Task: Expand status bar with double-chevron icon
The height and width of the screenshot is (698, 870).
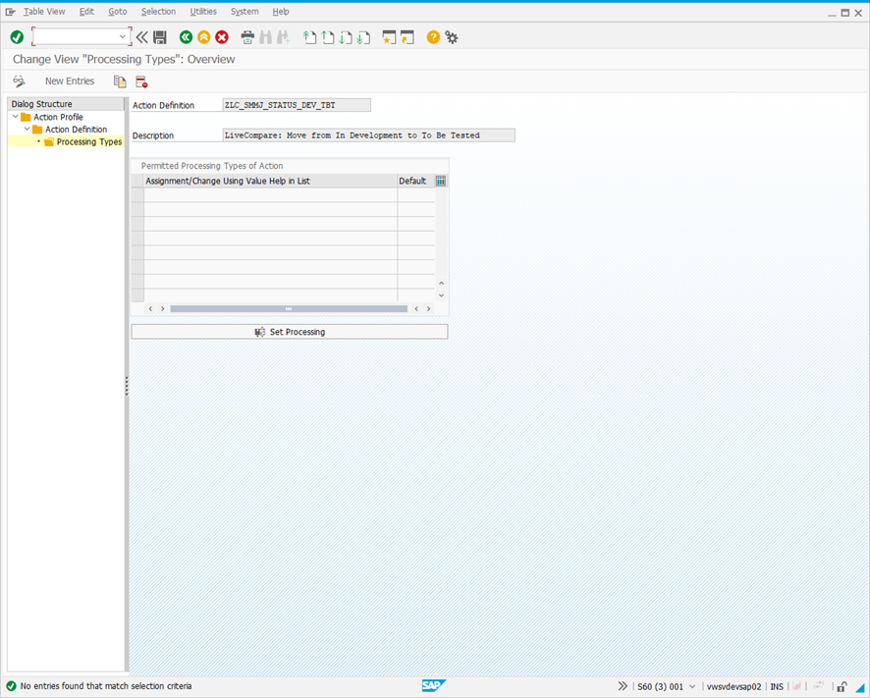Action: (x=623, y=686)
